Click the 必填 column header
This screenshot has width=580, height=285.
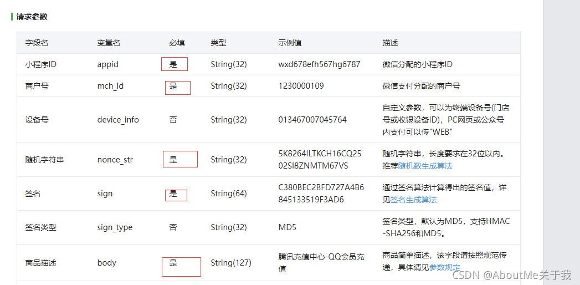click(177, 43)
